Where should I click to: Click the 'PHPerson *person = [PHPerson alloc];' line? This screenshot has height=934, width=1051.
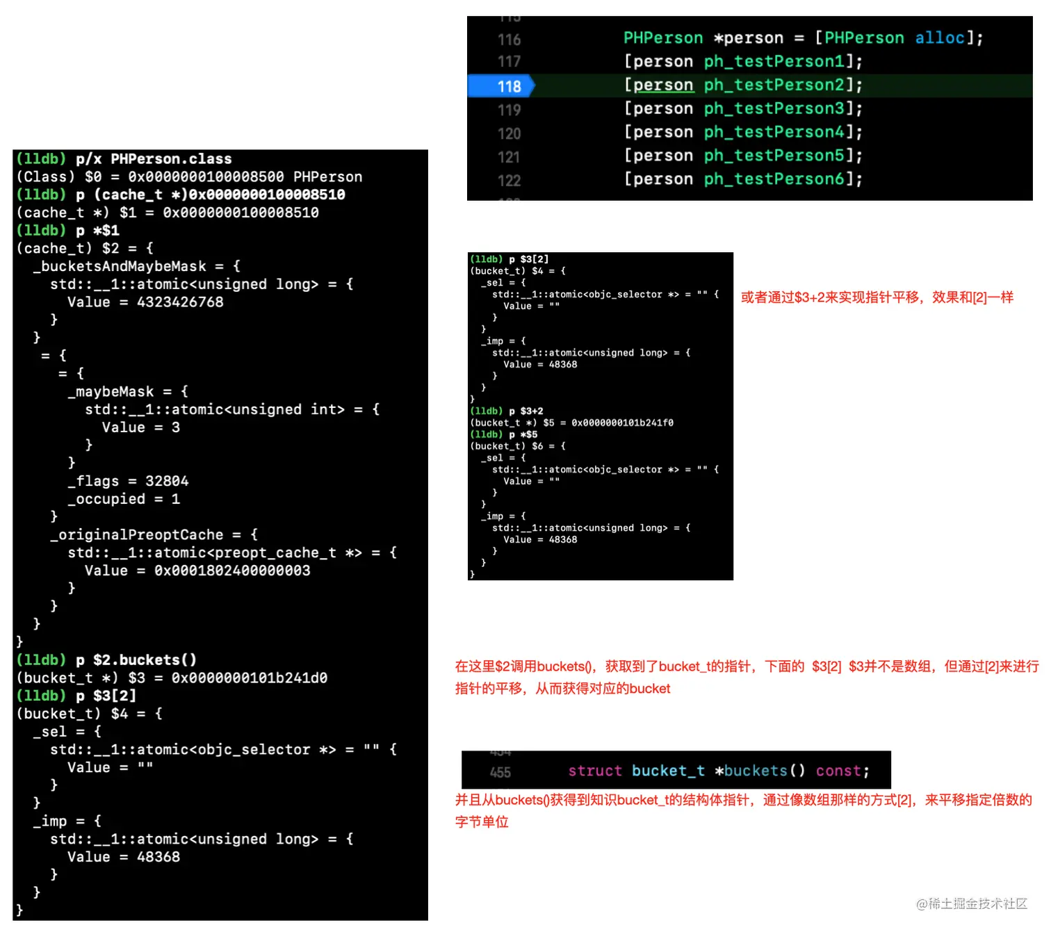tap(804, 38)
